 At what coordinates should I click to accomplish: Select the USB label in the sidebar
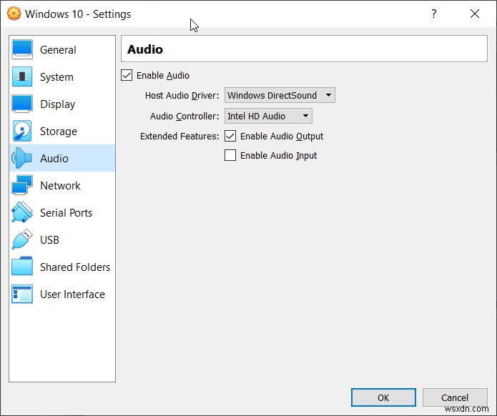(x=49, y=240)
